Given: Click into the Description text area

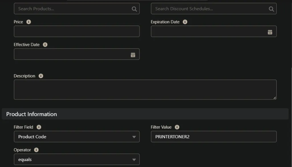Looking at the screenshot, I should [x=145, y=90].
